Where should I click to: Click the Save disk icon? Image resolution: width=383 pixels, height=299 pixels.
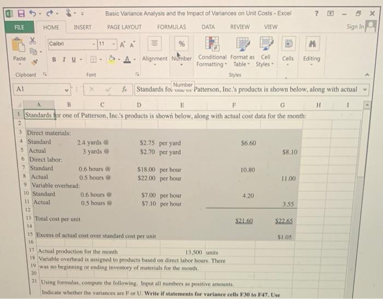click(21, 13)
